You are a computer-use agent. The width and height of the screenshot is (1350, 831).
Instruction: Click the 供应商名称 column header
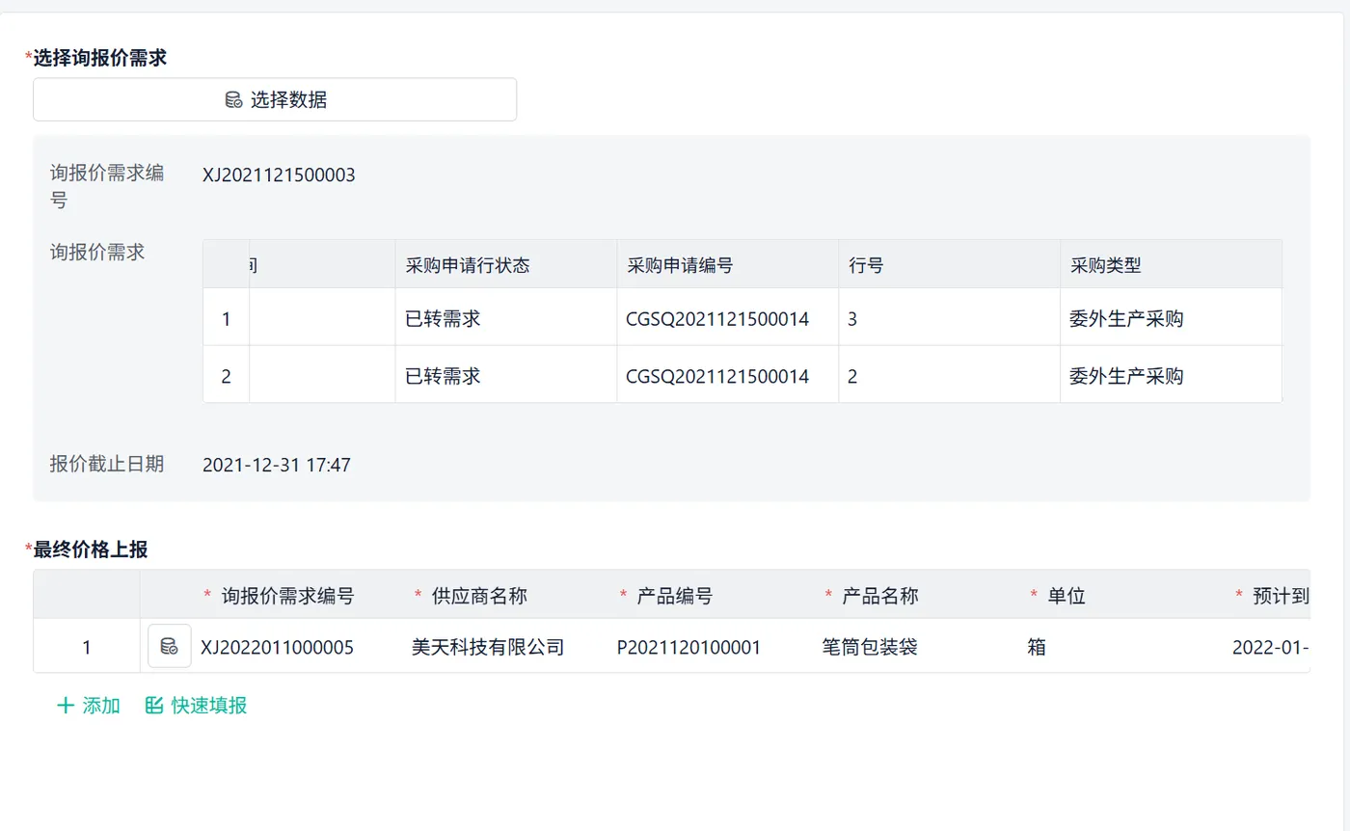coord(479,596)
